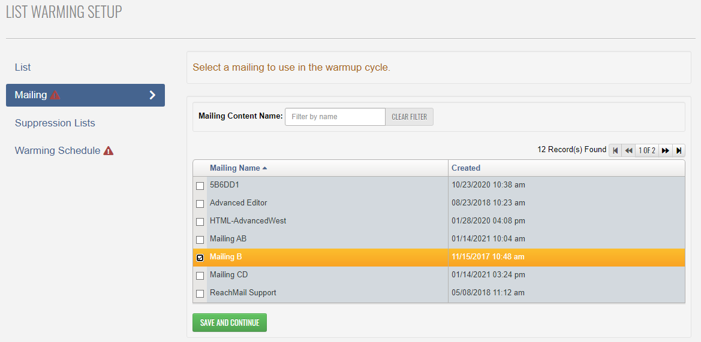Open the Warming Schedule step

point(58,151)
